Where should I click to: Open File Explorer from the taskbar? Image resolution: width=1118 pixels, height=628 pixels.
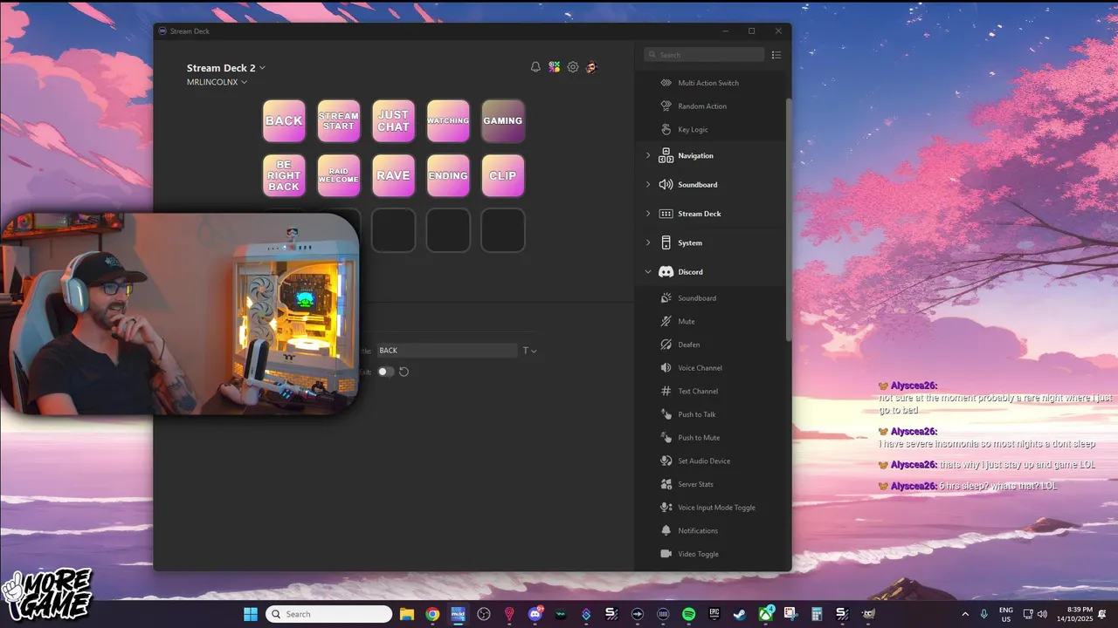pyautogui.click(x=406, y=614)
